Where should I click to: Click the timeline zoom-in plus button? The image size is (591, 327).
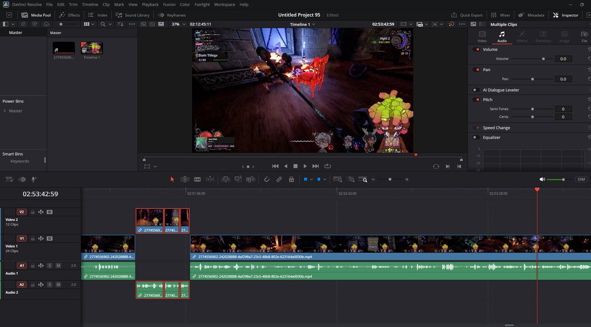point(407,180)
